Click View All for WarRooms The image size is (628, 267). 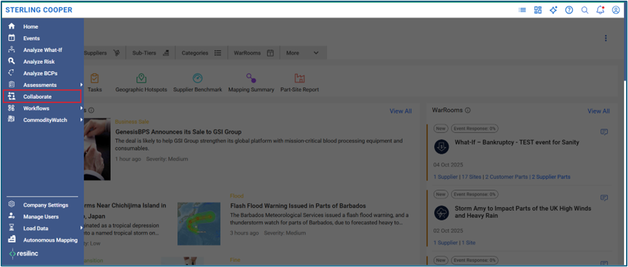(x=598, y=111)
